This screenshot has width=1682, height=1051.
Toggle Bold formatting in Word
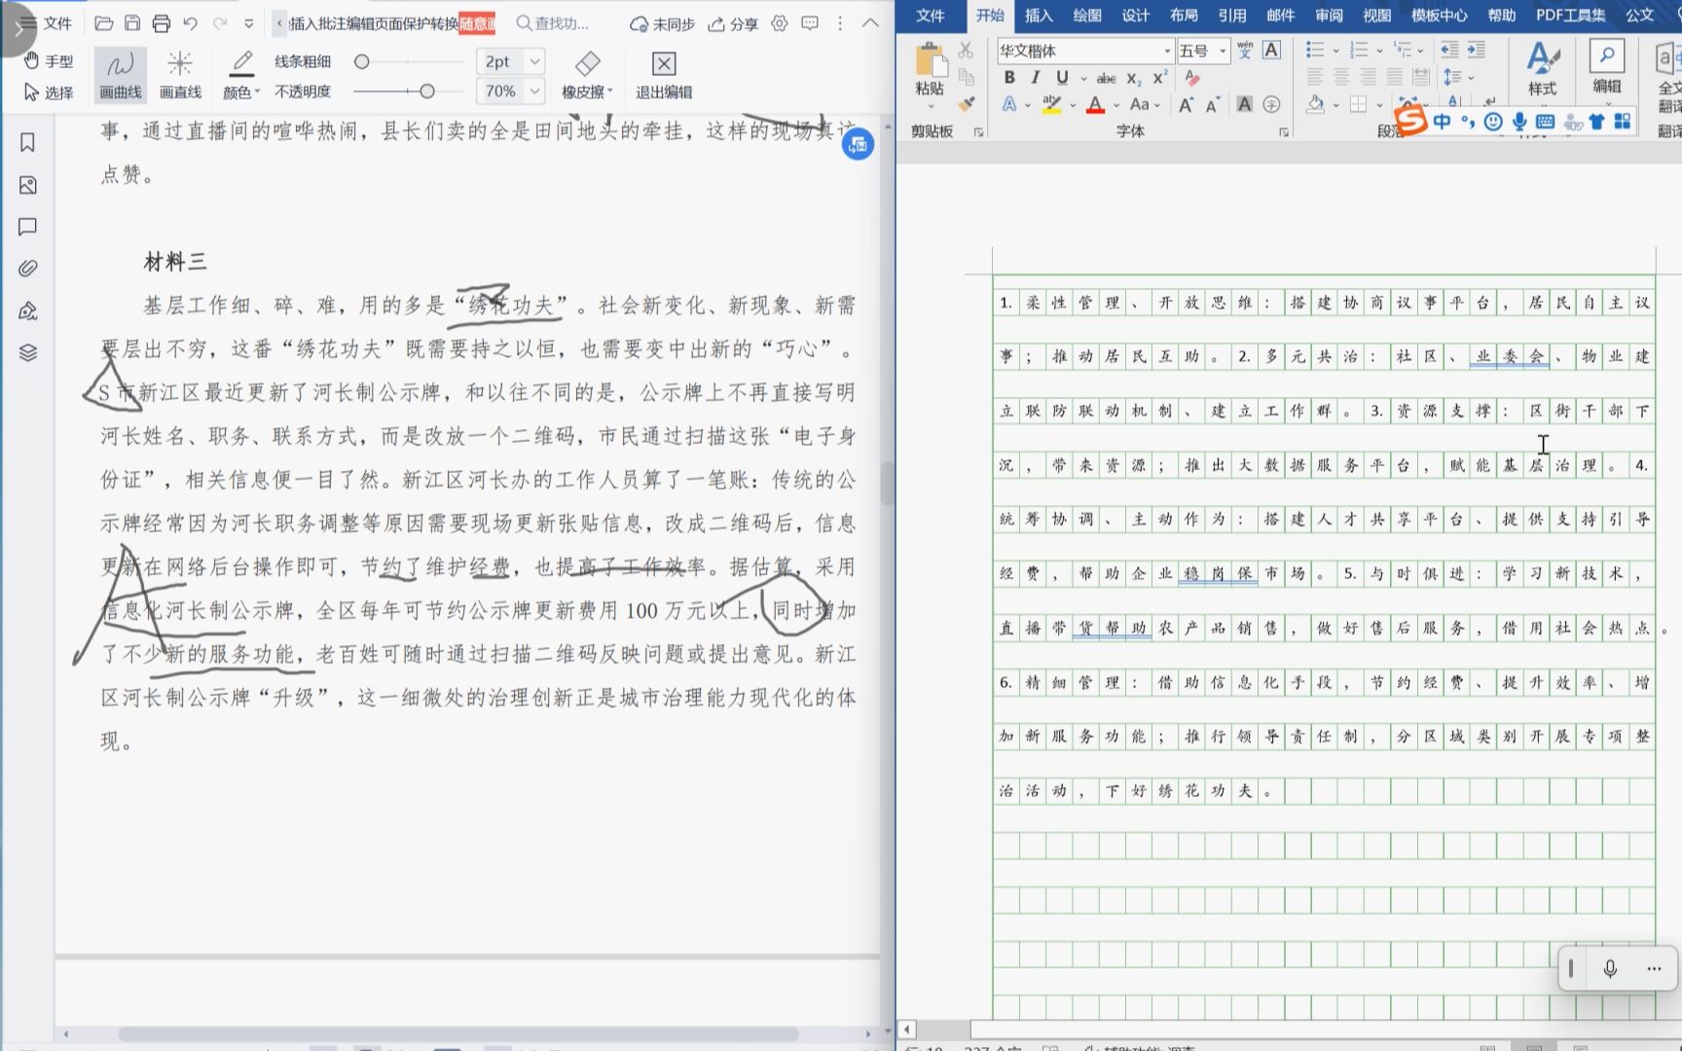tap(1009, 78)
